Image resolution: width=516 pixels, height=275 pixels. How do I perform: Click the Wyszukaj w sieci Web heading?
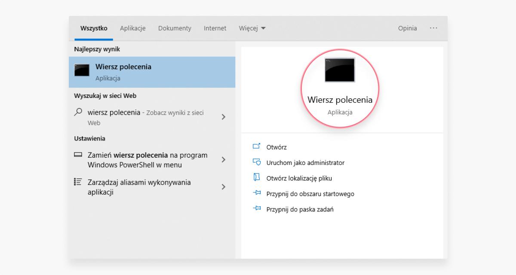point(105,96)
